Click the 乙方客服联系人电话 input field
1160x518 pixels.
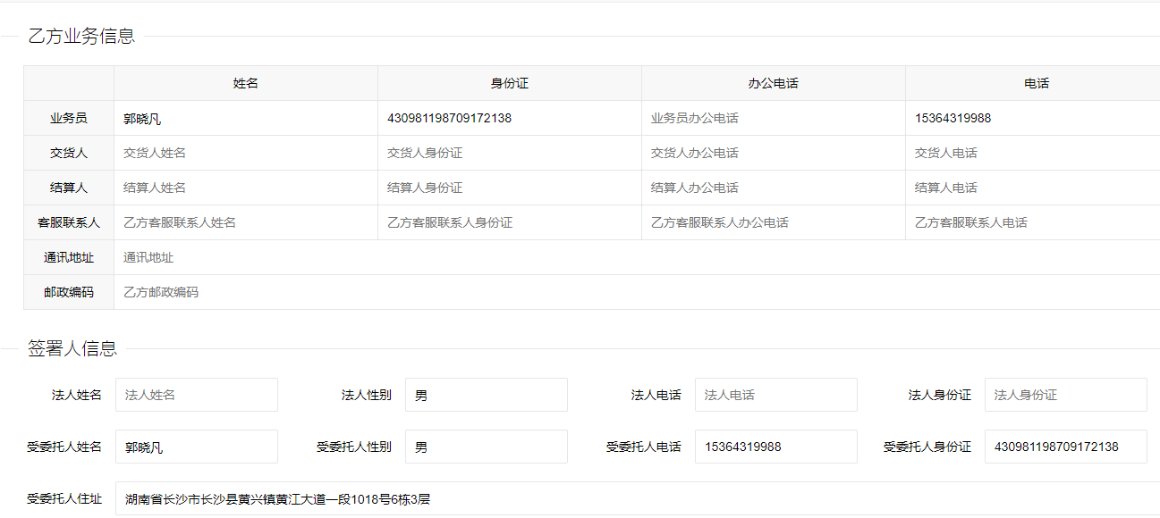point(1032,222)
